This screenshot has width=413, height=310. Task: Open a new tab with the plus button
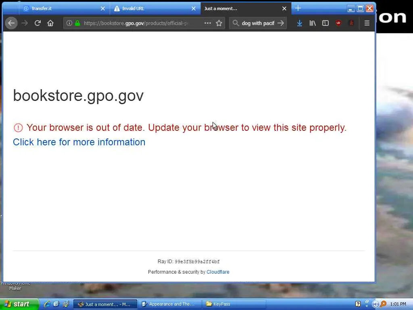click(298, 8)
